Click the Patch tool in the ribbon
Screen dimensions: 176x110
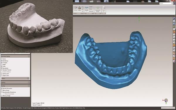tap(79, 8)
